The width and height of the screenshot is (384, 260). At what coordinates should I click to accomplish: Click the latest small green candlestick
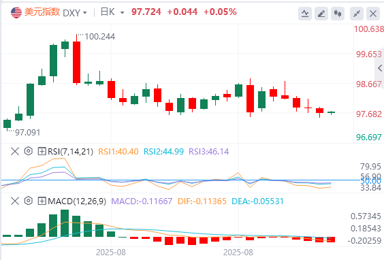pyautogui.click(x=331, y=112)
